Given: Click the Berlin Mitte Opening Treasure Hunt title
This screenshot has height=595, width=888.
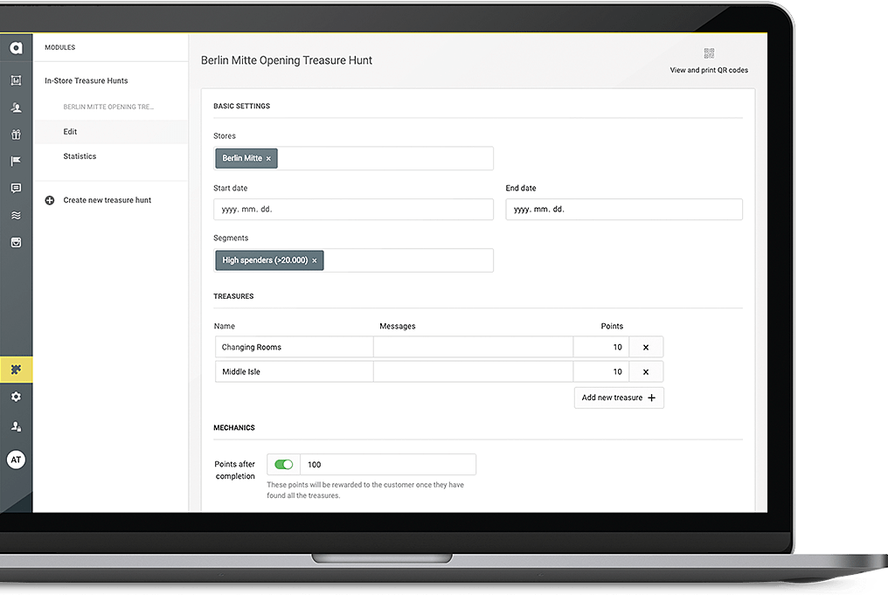Looking at the screenshot, I should [287, 60].
